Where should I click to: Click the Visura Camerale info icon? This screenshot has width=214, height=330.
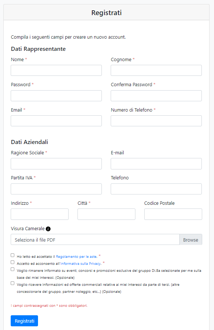48,229
